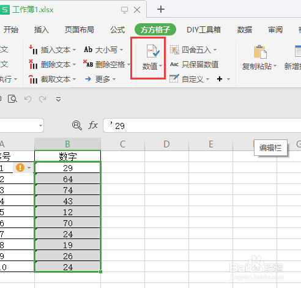Close the 工作簿1.xlsx tab
This screenshot has width=301, height=288.
(x=137, y=10)
